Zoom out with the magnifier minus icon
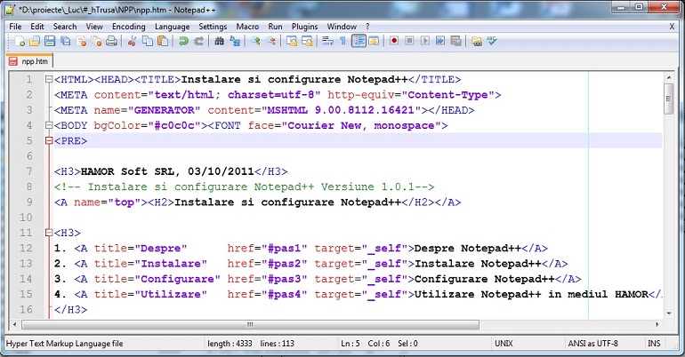Viewport: 685px width, 357px height. 270,41
